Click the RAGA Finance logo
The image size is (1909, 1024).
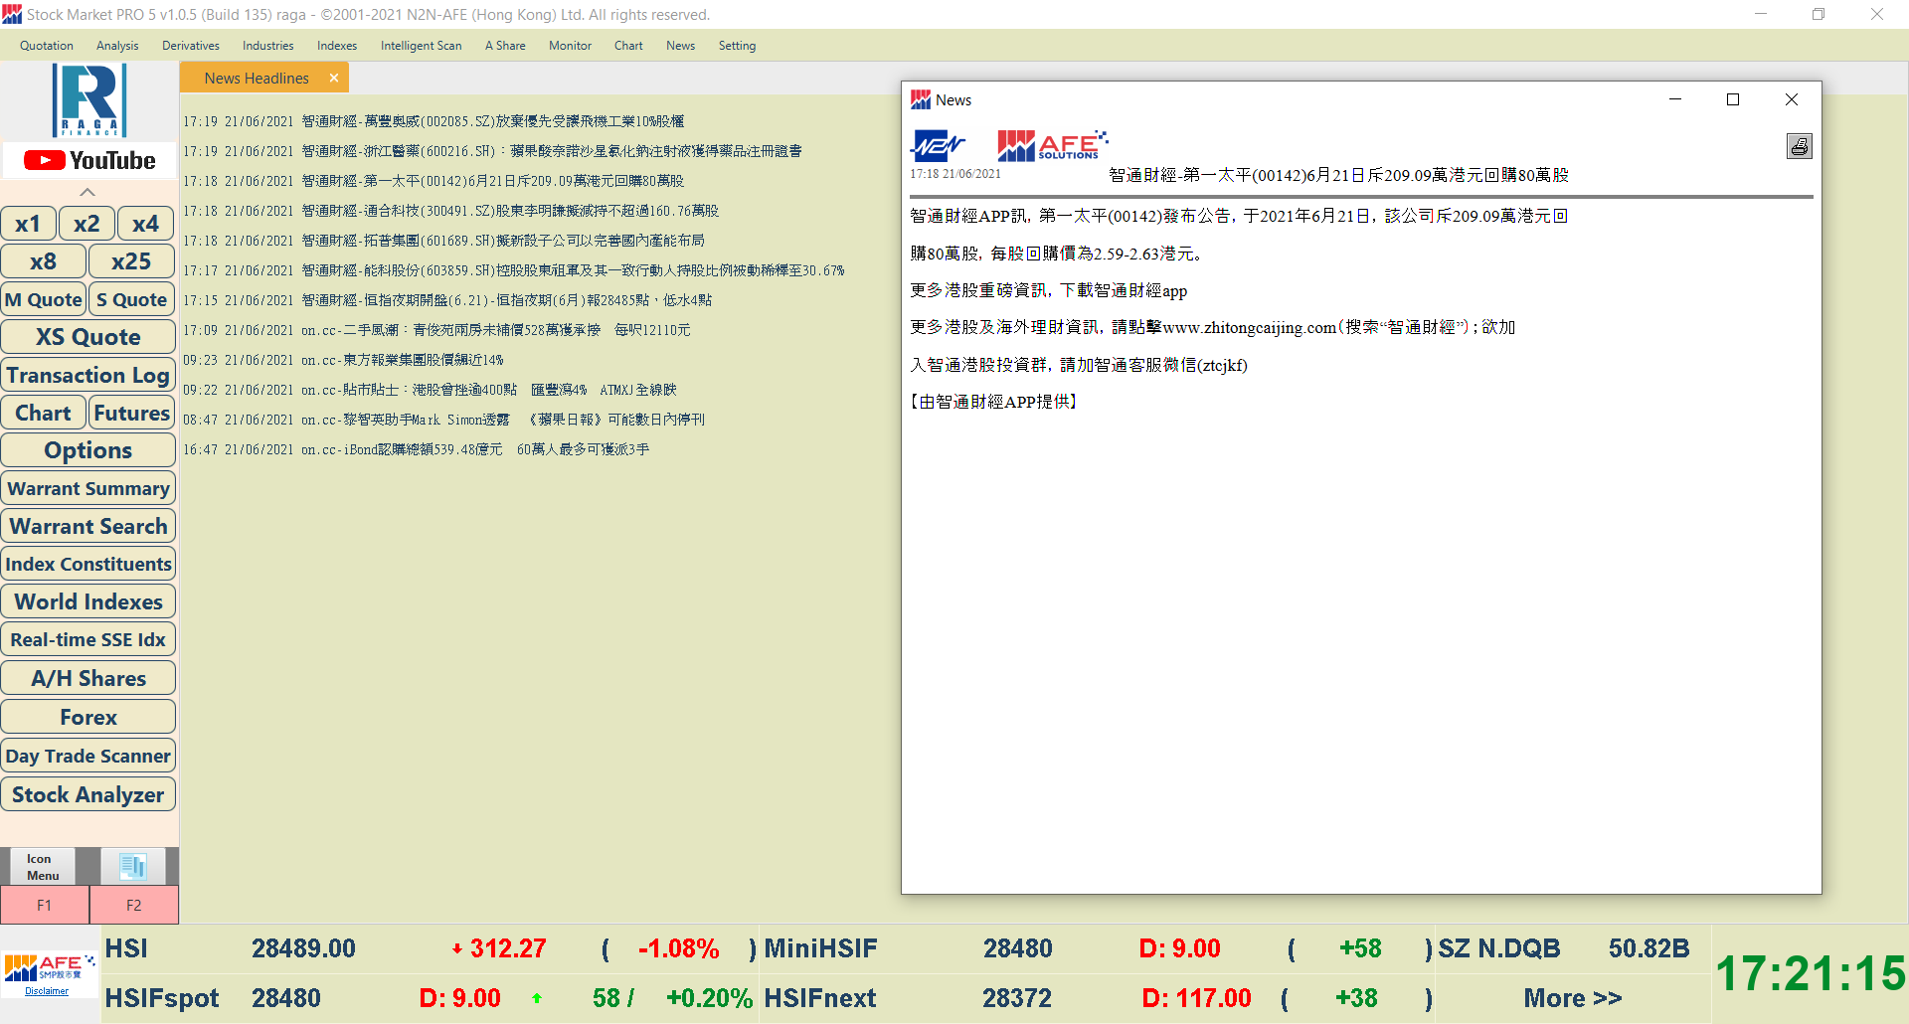pos(89,99)
